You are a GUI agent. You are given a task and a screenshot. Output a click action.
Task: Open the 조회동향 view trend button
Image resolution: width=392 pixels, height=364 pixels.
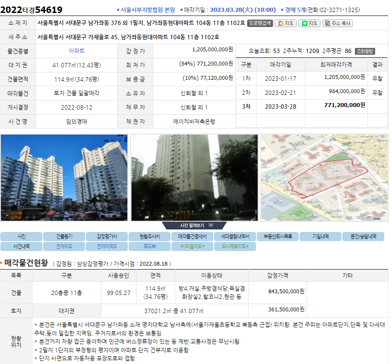[365, 51]
